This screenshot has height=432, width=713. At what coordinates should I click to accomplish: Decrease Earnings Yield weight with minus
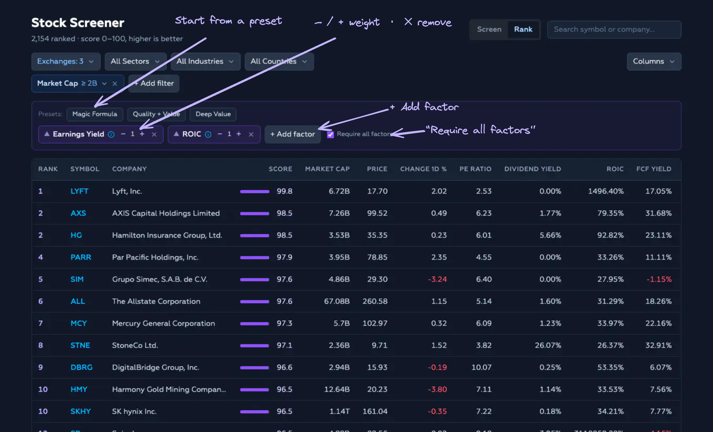[123, 134]
